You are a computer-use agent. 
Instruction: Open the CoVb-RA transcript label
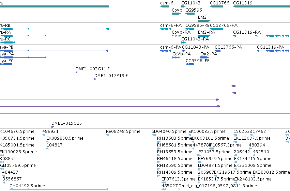[181, 32]
